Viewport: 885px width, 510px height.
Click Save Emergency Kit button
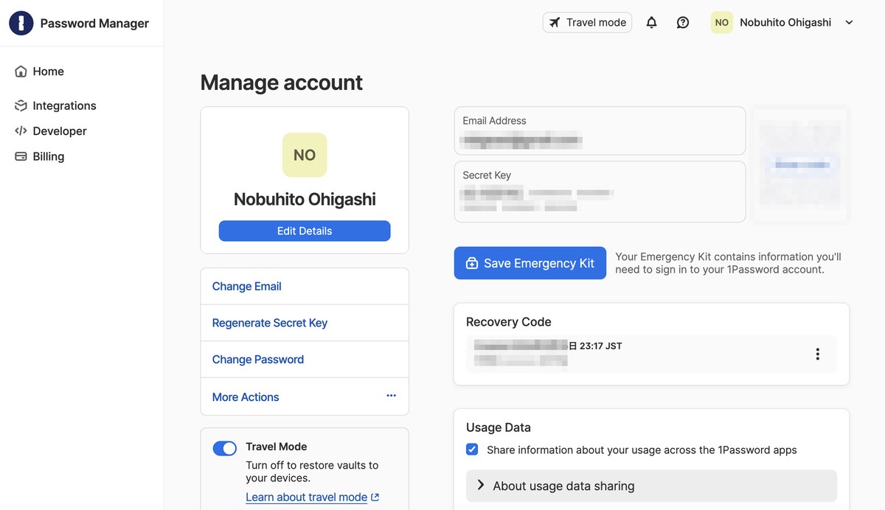click(530, 263)
